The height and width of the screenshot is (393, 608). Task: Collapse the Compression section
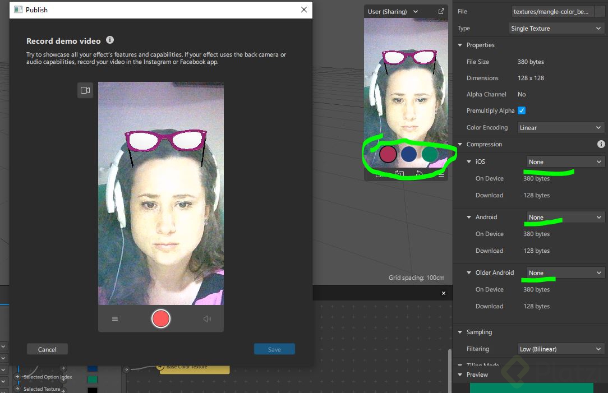click(x=460, y=144)
